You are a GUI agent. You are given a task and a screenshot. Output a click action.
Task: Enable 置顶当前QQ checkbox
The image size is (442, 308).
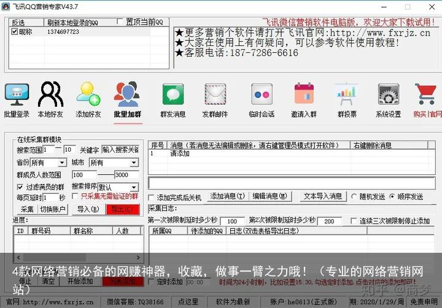pyautogui.click(x=120, y=21)
